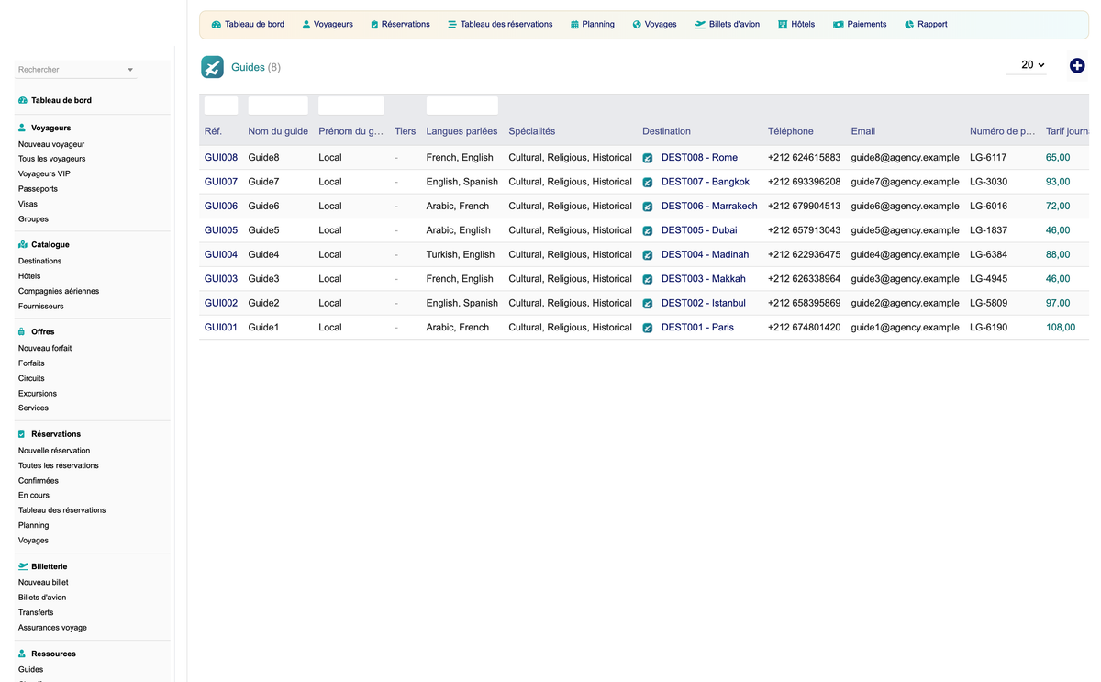Click Rapport pie chart icon in top bar
The width and height of the screenshot is (1101, 682).
(x=909, y=25)
